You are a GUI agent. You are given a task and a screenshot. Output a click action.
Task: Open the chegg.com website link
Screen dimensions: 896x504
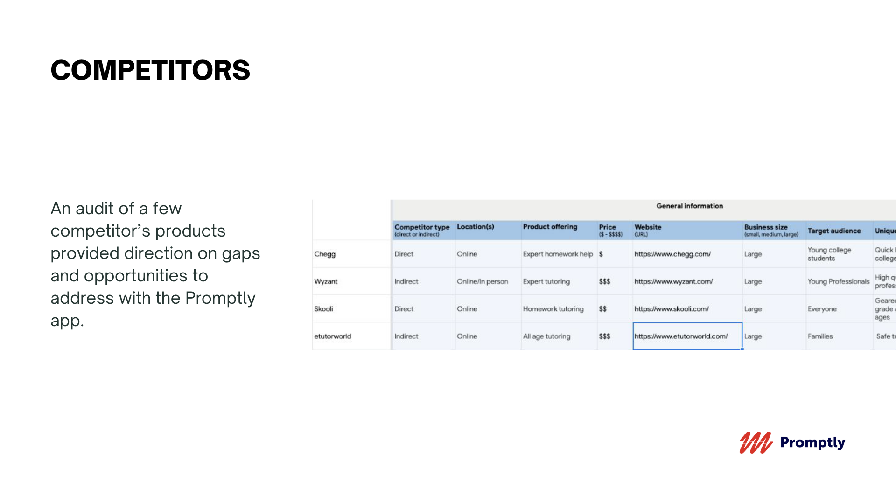pyautogui.click(x=672, y=254)
